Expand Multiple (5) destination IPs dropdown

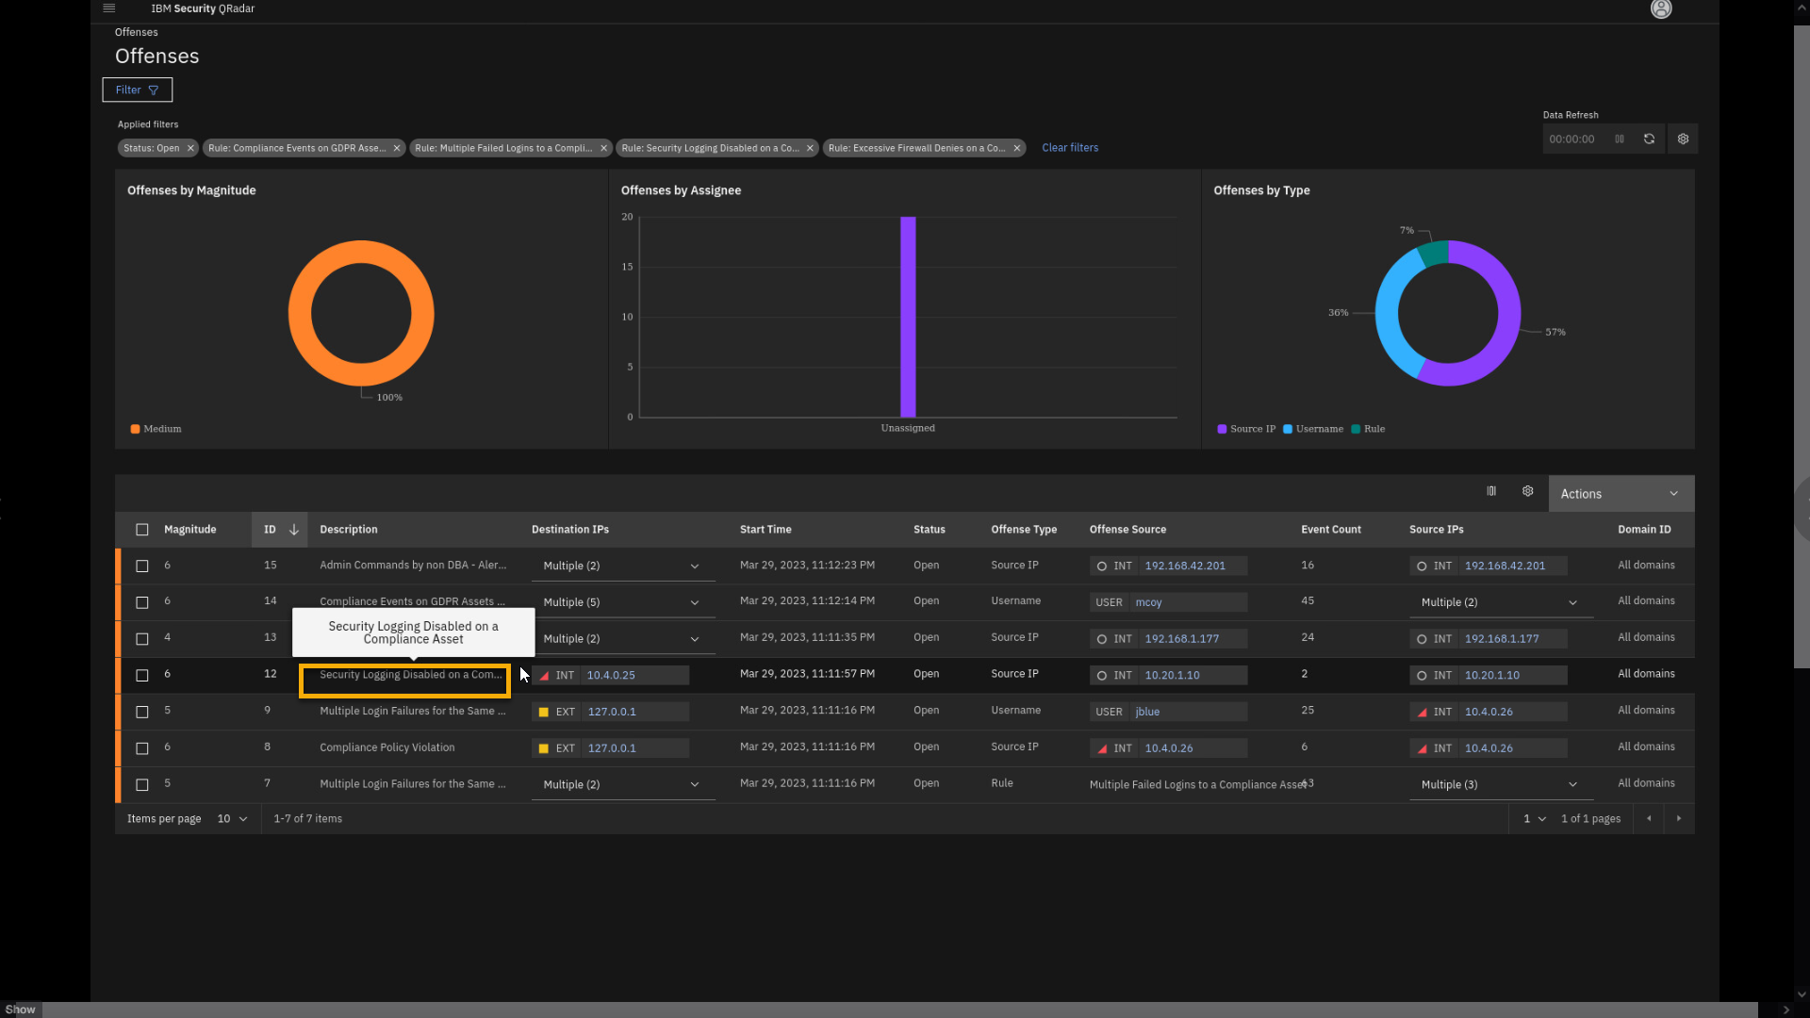694,603
